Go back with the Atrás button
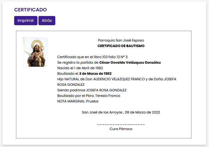This screenshot has width=209, height=147. click(47, 21)
